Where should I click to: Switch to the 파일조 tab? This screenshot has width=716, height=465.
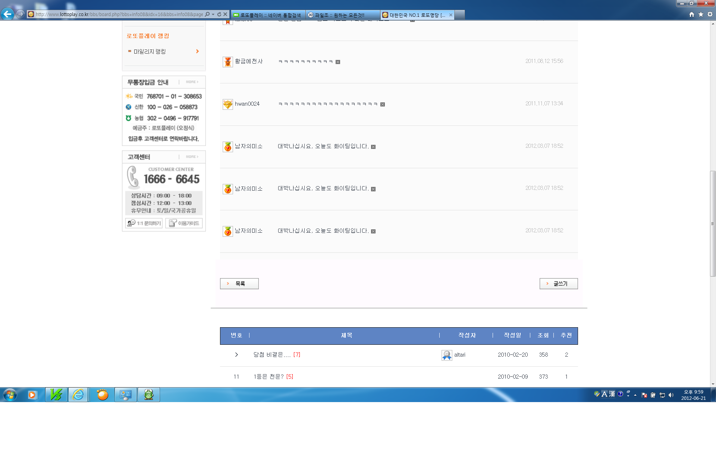click(x=339, y=15)
